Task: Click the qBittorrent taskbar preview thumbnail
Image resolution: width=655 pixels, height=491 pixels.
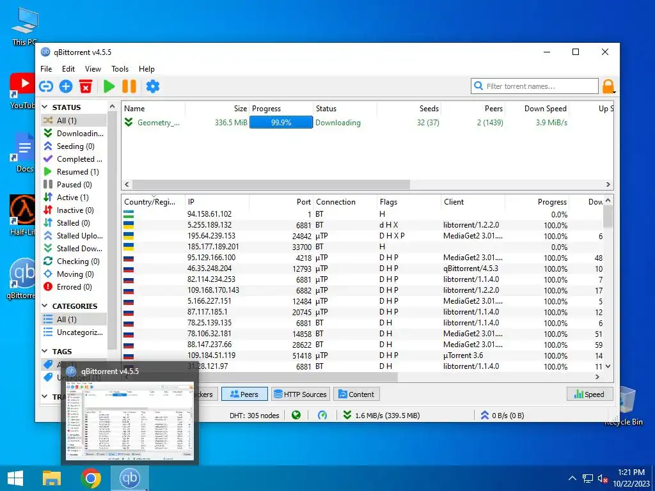Action: (129, 421)
